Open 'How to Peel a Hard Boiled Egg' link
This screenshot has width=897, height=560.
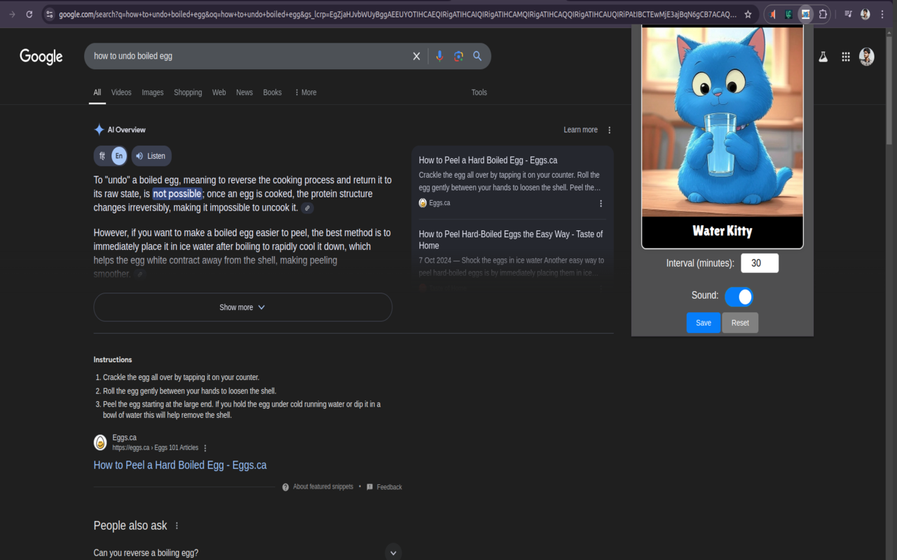179,464
